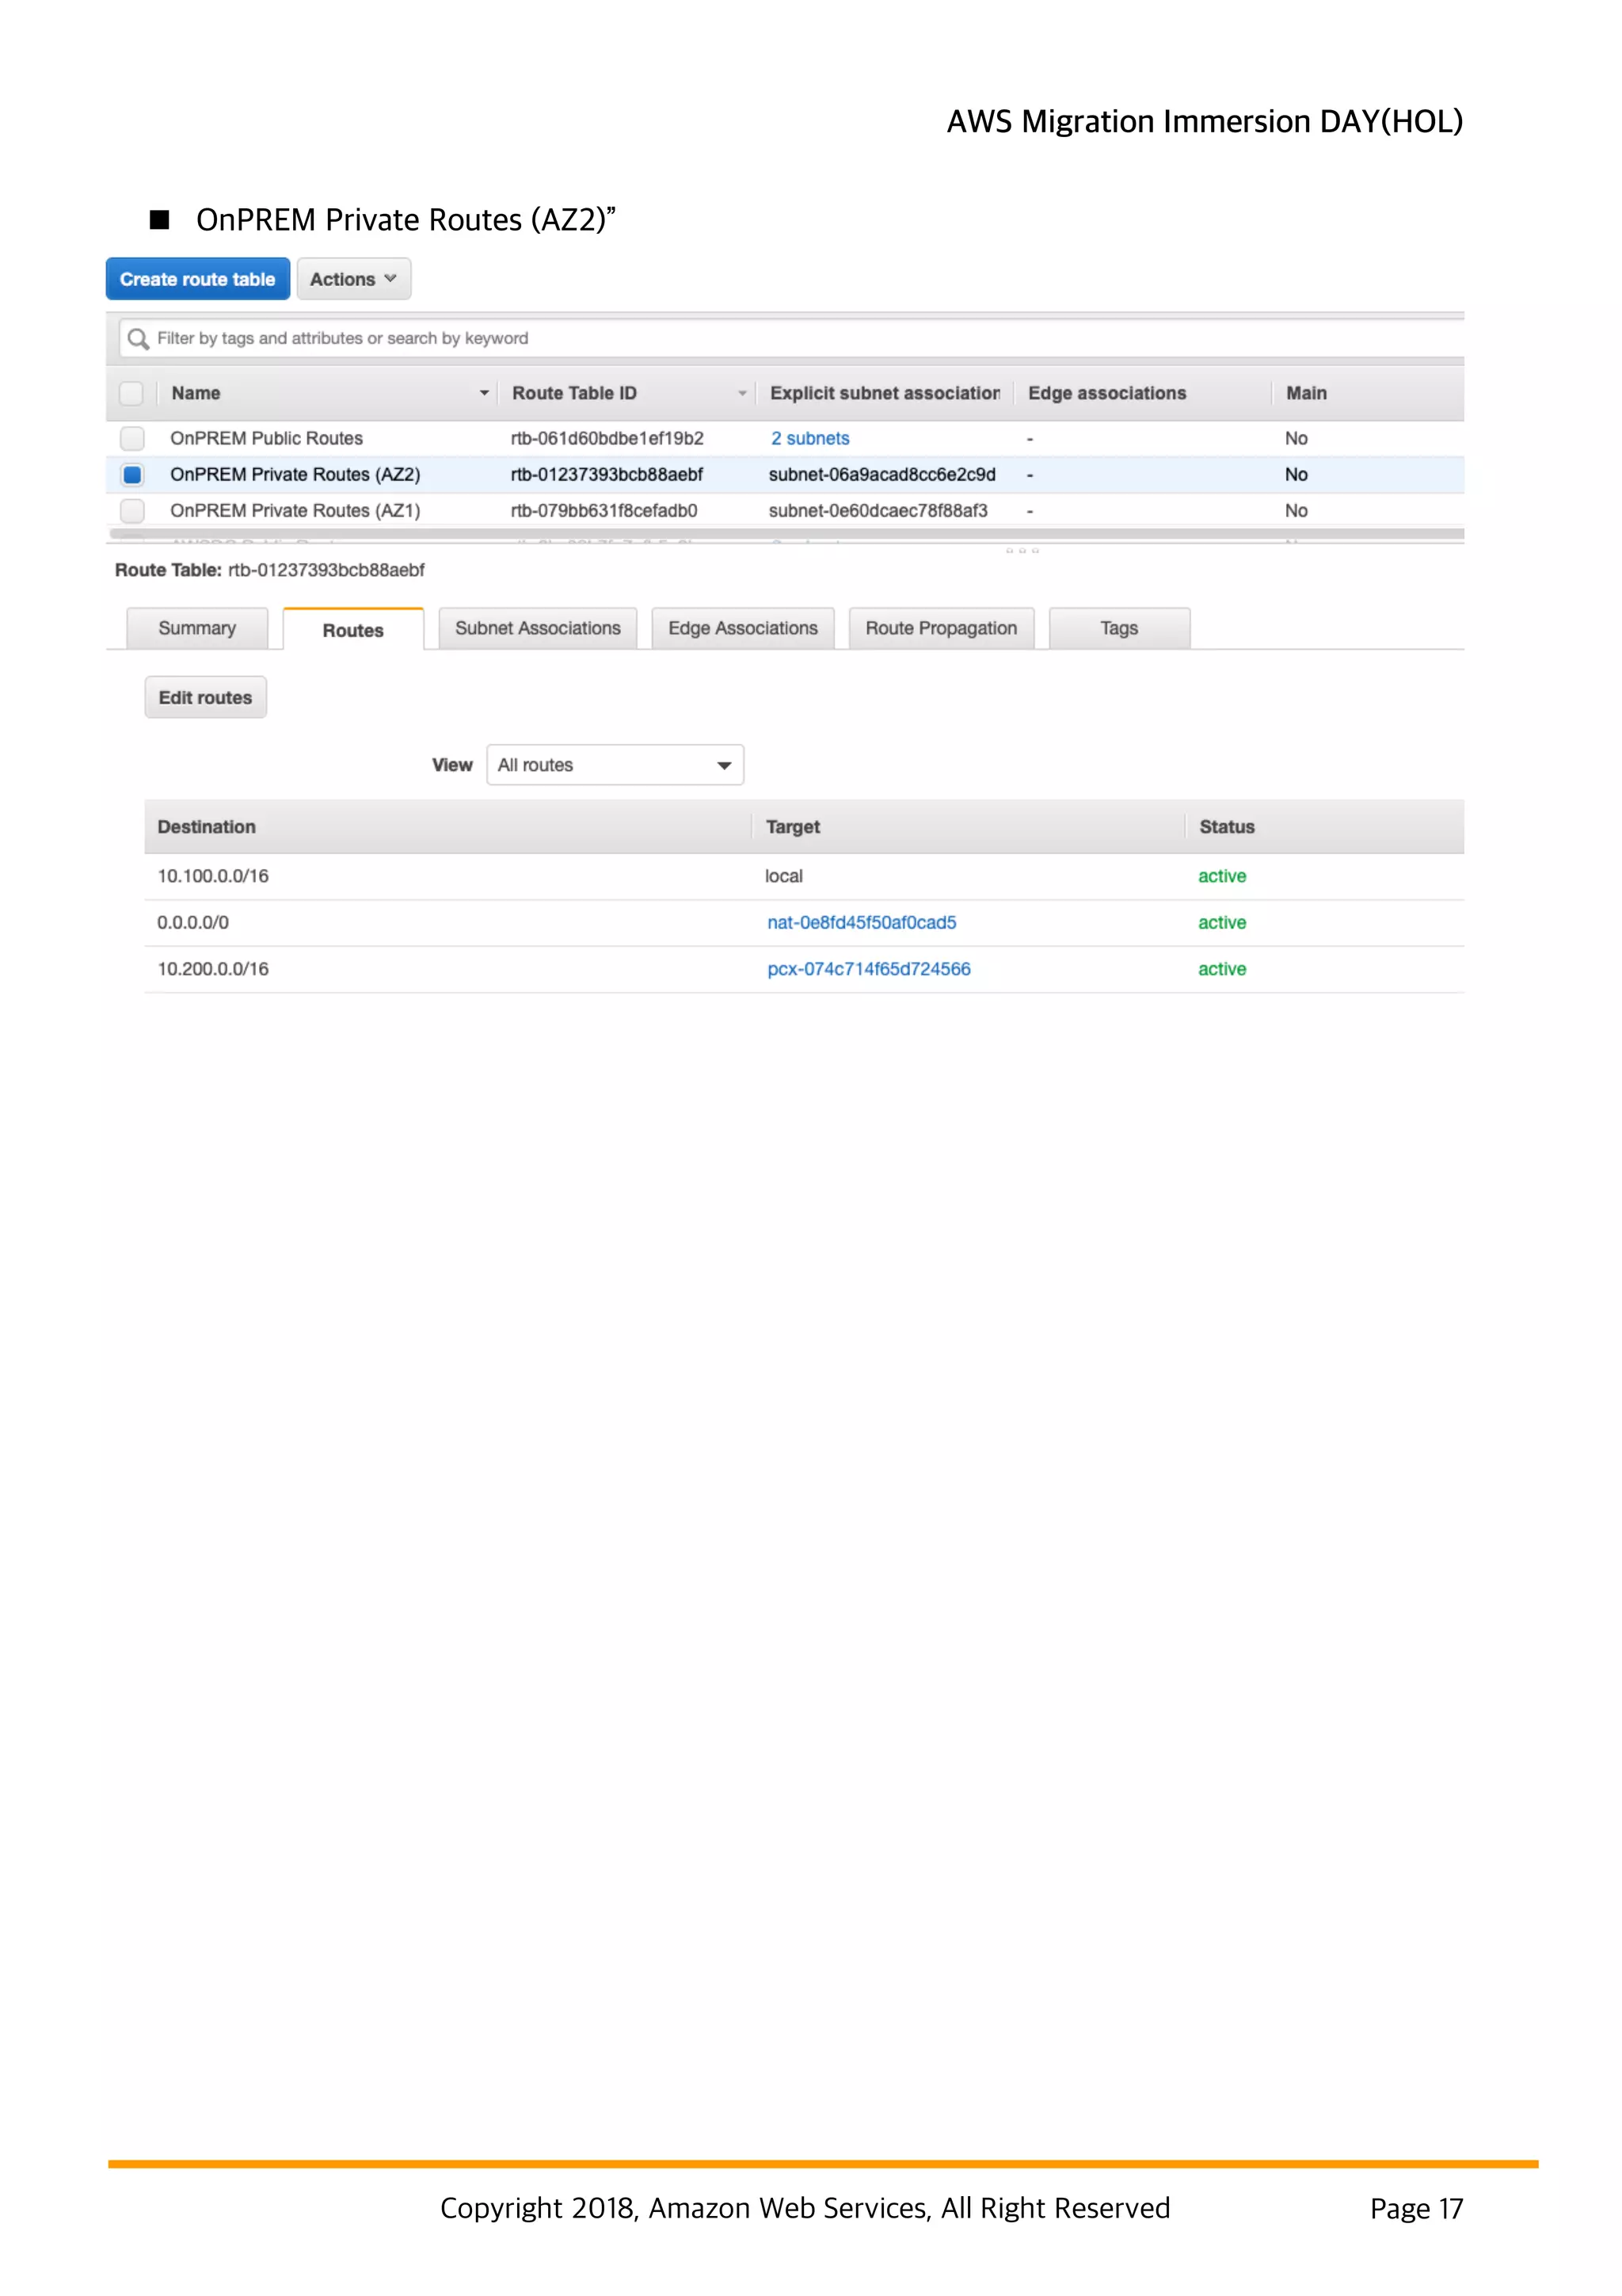Click the Edge associations column header
The height and width of the screenshot is (2296, 1622).
point(1106,393)
